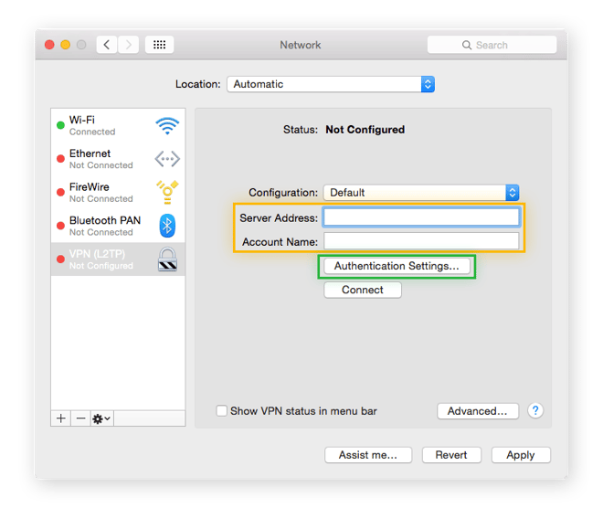
Task: Open Authentication Settings dialog
Action: point(397,266)
